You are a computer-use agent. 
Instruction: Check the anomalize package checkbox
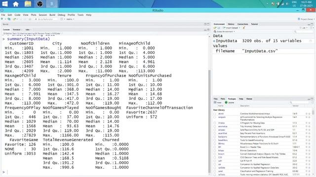coord(215,126)
